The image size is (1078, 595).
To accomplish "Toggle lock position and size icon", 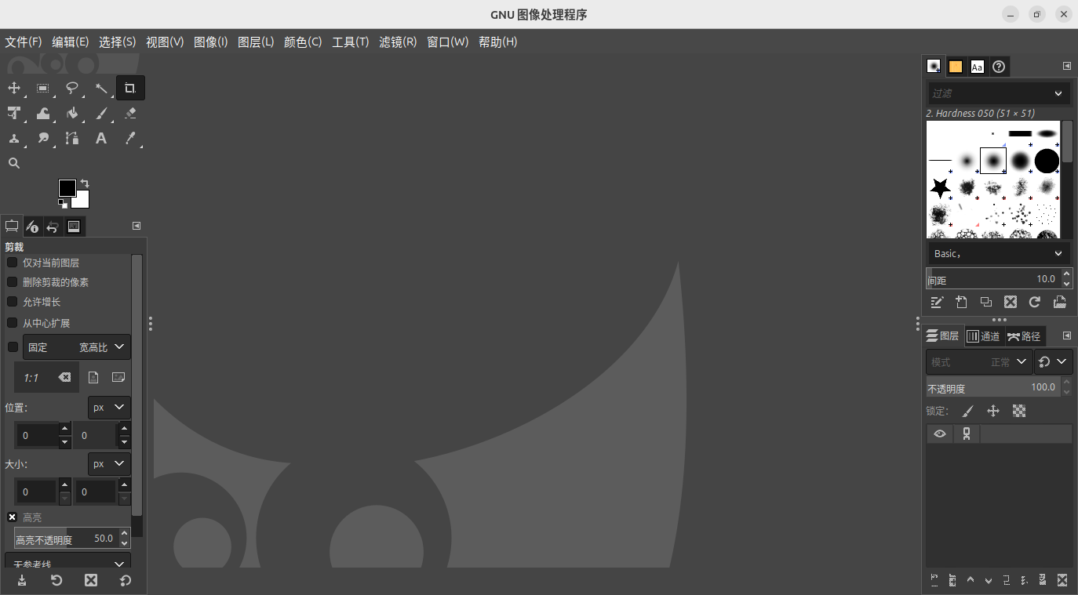I will tap(993, 411).
